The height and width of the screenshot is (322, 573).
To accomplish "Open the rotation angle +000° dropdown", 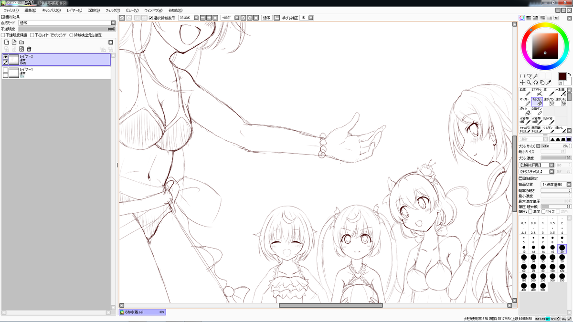I will click(x=237, y=18).
